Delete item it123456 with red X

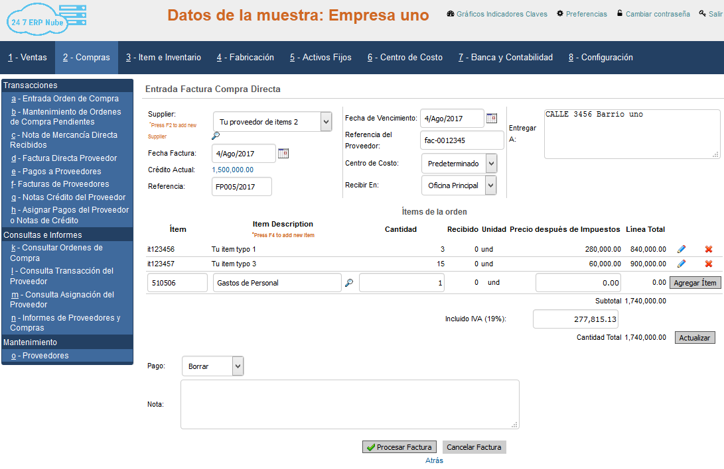coord(709,249)
